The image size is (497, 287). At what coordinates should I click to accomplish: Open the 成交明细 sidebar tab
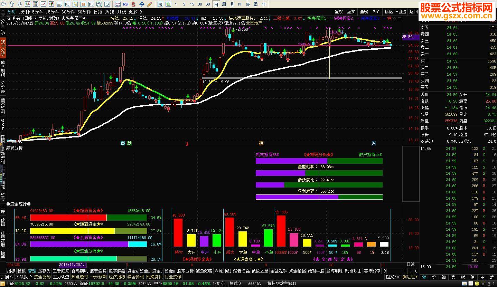pyautogui.click(x=3, y=68)
